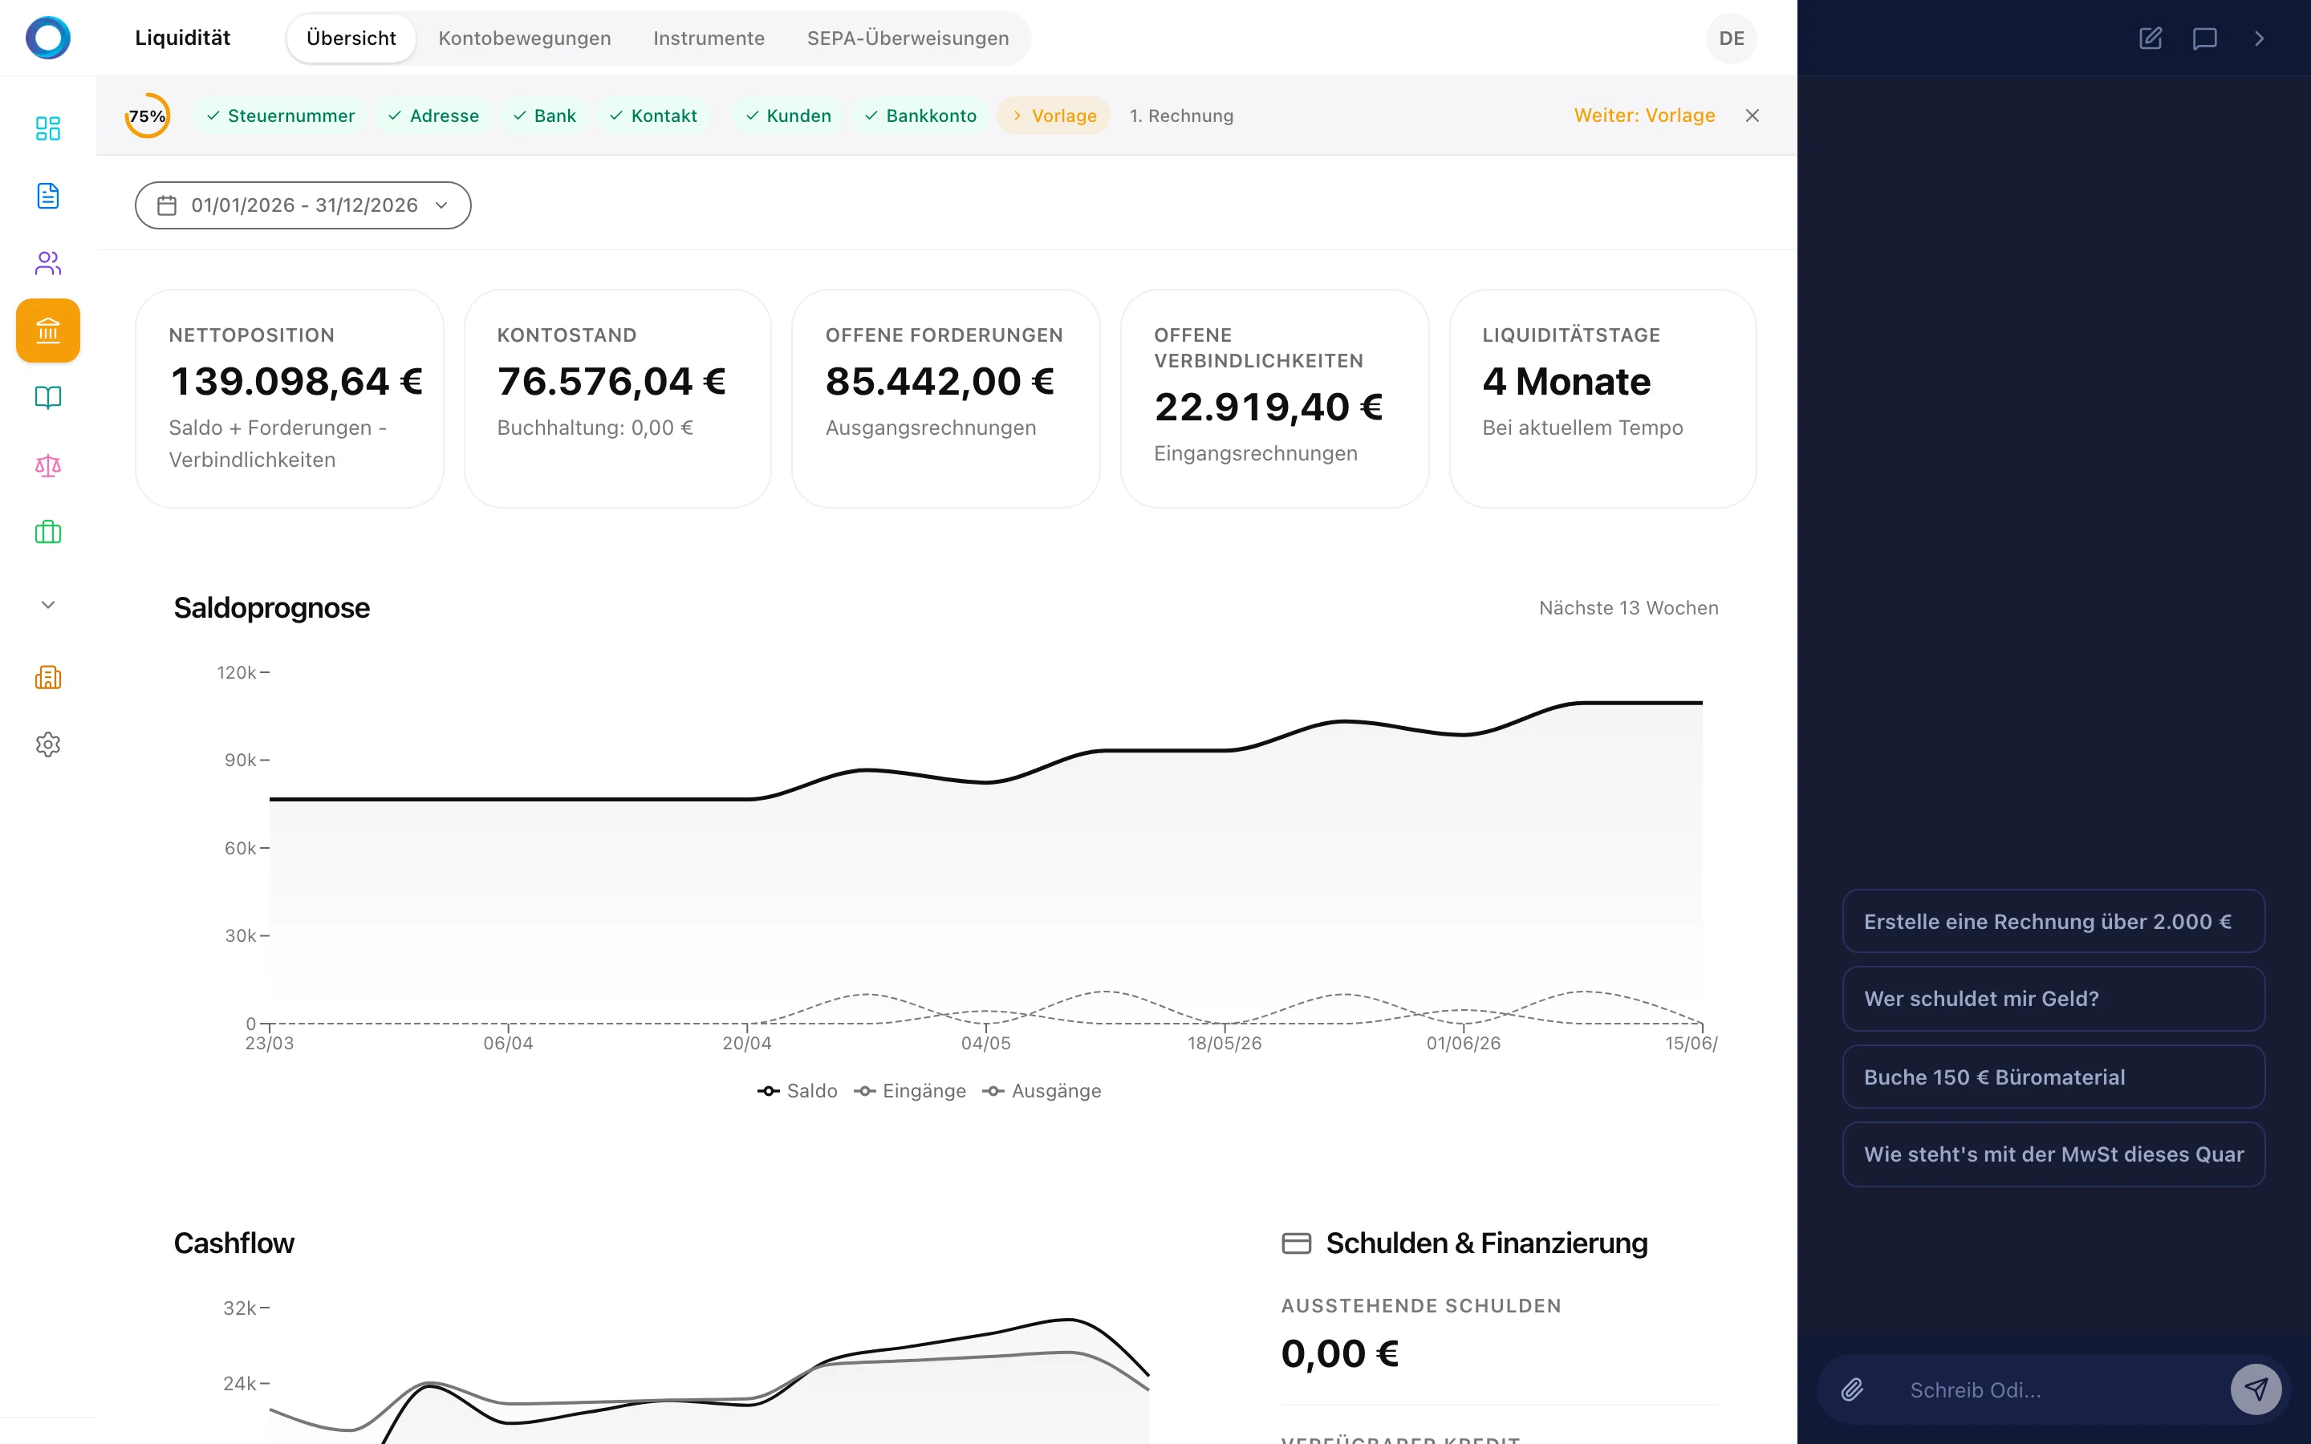The height and width of the screenshot is (1444, 2311).
Task: Toggle the Ausgänge series in chart legend
Action: pyautogui.click(x=1042, y=1091)
